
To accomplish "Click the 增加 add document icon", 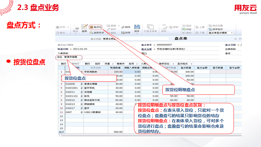I will [75, 28].
